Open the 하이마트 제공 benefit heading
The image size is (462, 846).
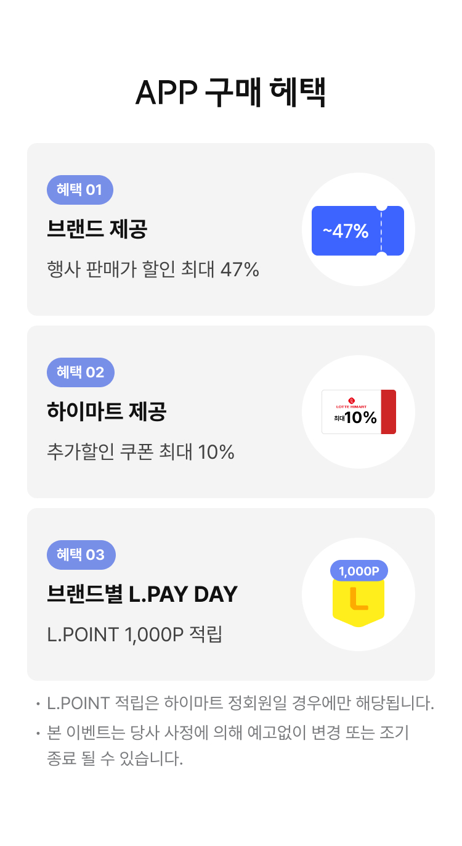(x=107, y=412)
